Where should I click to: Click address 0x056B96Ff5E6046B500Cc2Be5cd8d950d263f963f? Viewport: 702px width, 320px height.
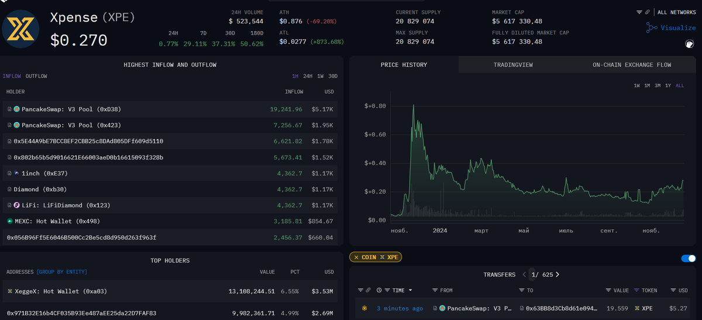pyautogui.click(x=81, y=238)
